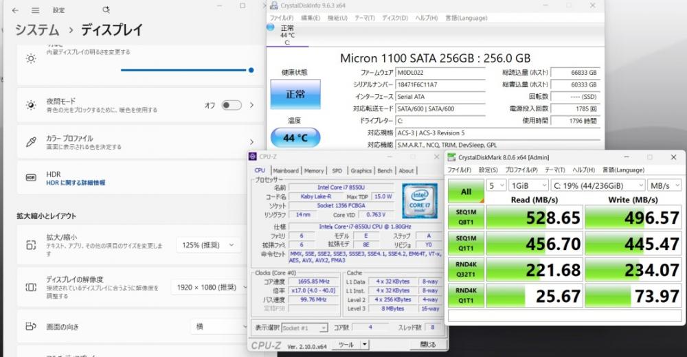Screen dimensions: 687x357
Task: Click the CrystalDiskMark title bar app icon
Action: (451, 157)
